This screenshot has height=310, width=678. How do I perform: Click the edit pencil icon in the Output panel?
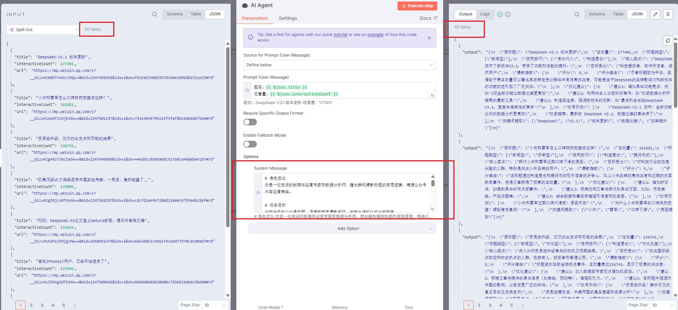[x=655, y=14]
